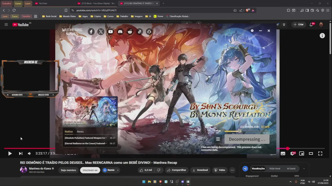
Task: Toggle subtitles on the YouTube player
Action: tap(283, 153)
